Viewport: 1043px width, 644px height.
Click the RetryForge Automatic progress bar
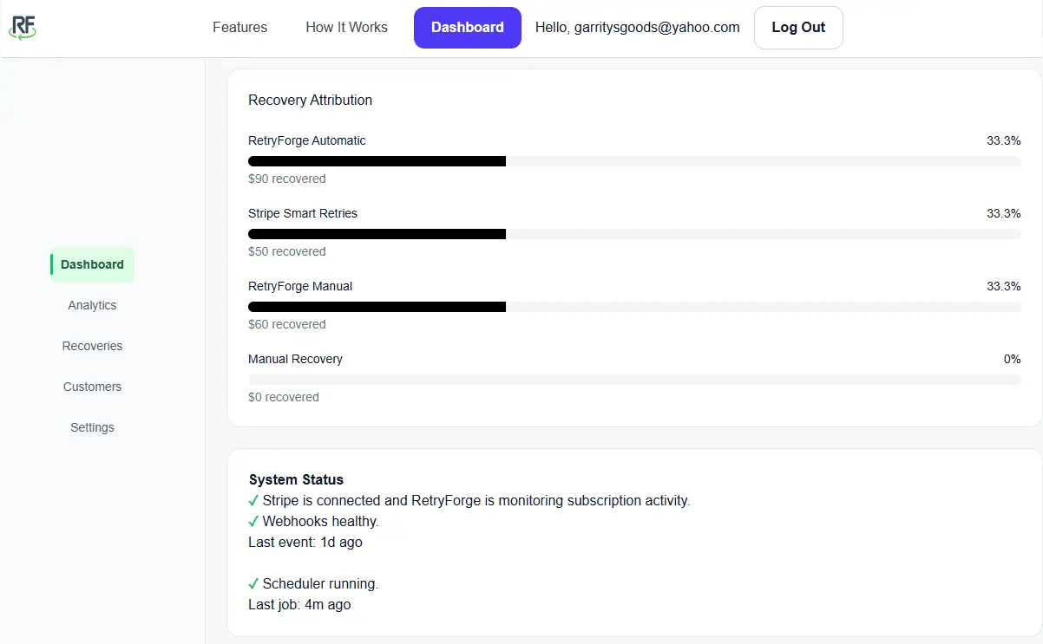[634, 161]
